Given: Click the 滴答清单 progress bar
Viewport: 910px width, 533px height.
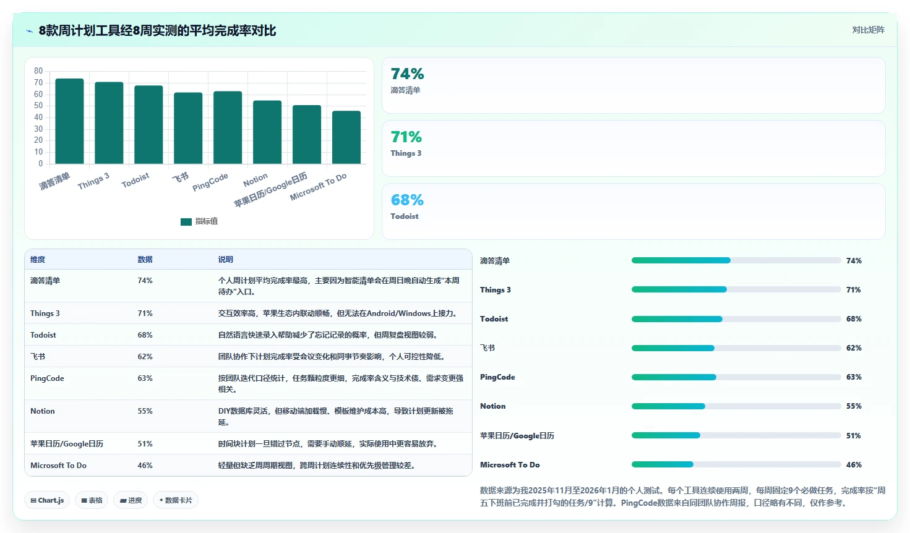Looking at the screenshot, I should tap(736, 260).
